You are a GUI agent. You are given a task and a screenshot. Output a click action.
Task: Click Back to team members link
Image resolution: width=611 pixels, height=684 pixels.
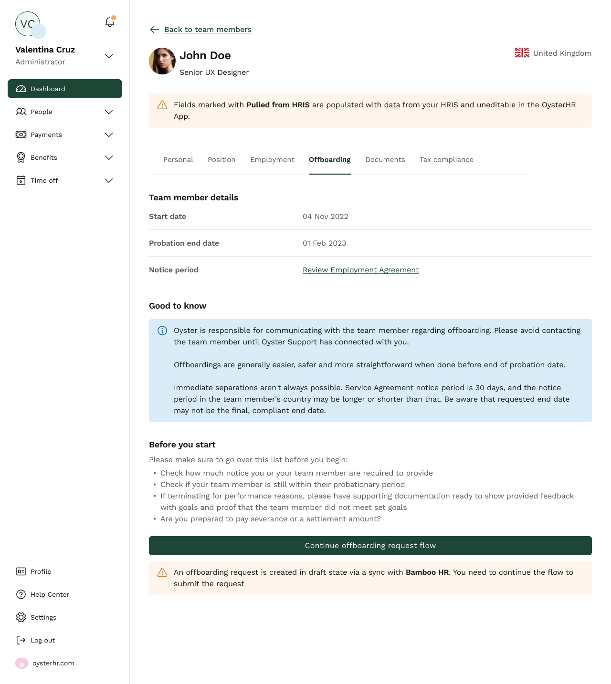(x=208, y=30)
